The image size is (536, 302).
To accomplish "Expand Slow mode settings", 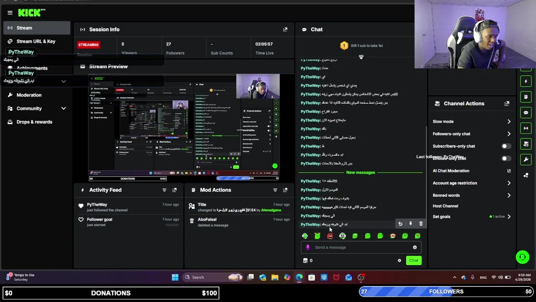I will [509, 122].
